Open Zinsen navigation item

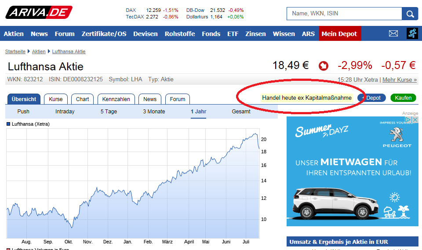255,34
